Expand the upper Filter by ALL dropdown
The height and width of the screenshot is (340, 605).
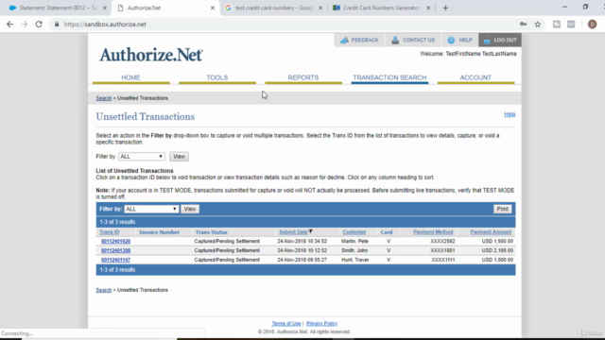click(x=142, y=157)
